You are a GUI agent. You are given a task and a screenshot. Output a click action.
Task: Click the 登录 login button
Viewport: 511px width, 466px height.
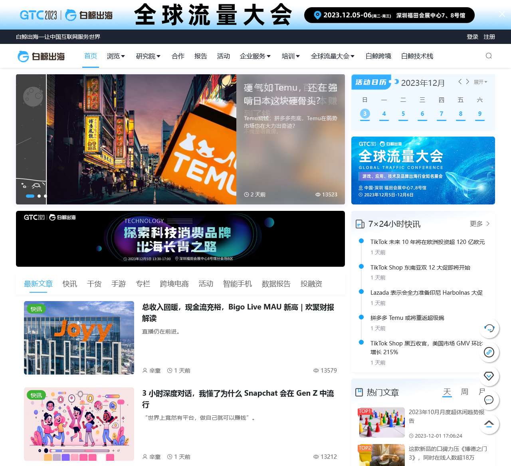(x=473, y=37)
